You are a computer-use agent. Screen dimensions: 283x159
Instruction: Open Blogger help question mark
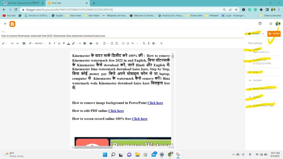point(260,23)
